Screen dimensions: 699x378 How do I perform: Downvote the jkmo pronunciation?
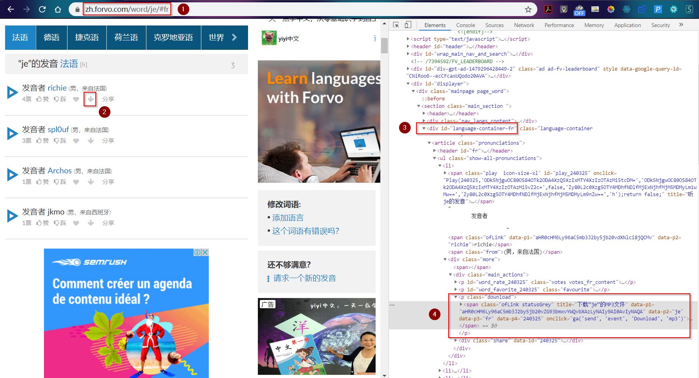pyautogui.click(x=60, y=223)
